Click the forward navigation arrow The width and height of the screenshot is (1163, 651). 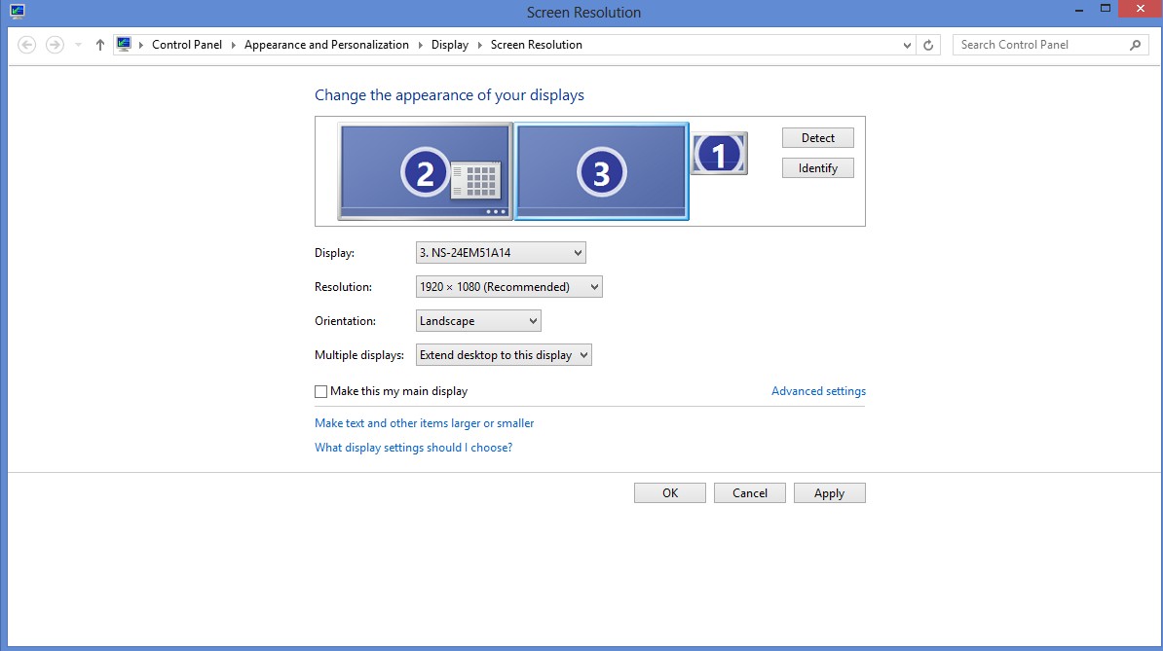55,45
